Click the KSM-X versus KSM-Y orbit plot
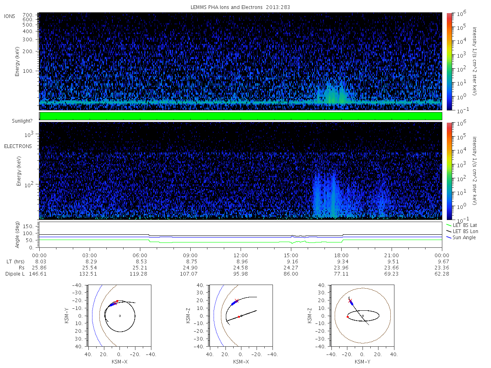491x368 pixels. point(119,316)
